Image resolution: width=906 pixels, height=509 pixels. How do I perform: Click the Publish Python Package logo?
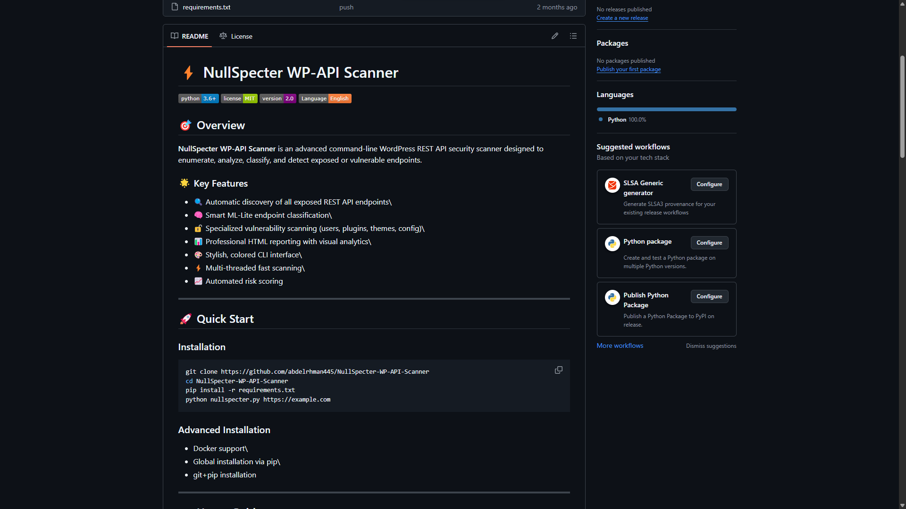click(x=612, y=297)
